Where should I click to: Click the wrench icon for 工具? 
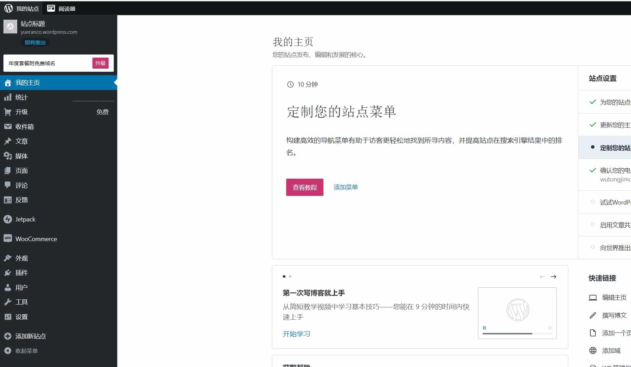[8, 302]
